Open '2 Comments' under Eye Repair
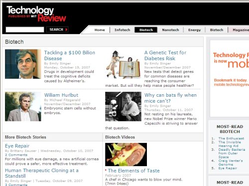Screen dimensions: 249x186 pos(16,155)
